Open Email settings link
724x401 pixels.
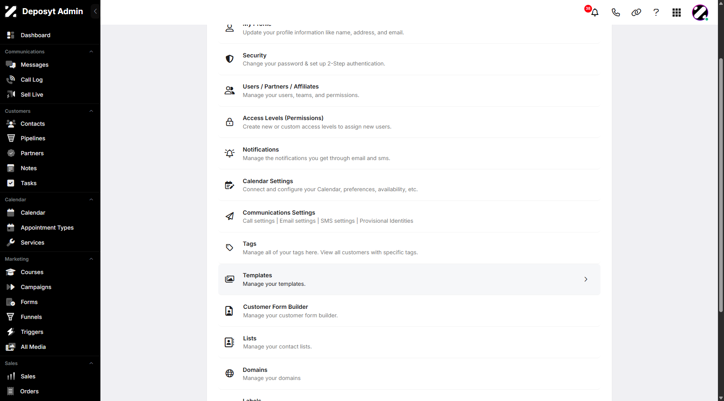pos(298,221)
